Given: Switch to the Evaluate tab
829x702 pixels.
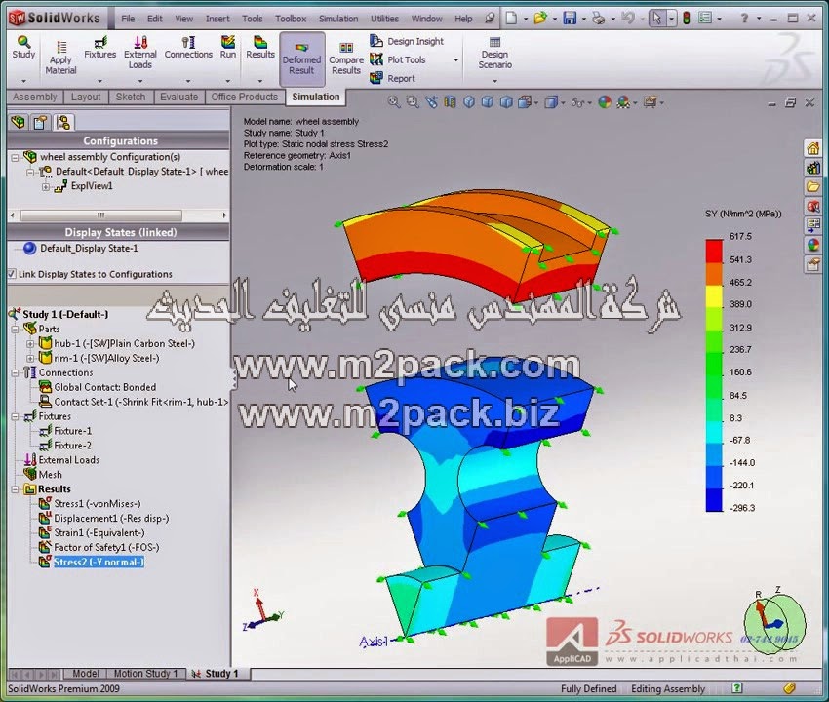Looking at the screenshot, I should (178, 97).
